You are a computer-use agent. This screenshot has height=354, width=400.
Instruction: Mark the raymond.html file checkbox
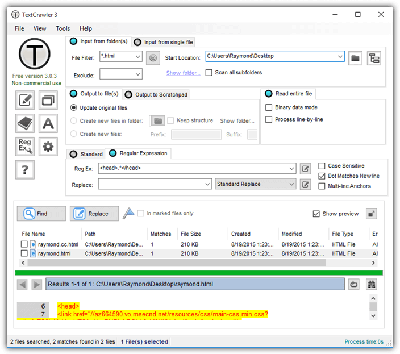[x=24, y=253]
